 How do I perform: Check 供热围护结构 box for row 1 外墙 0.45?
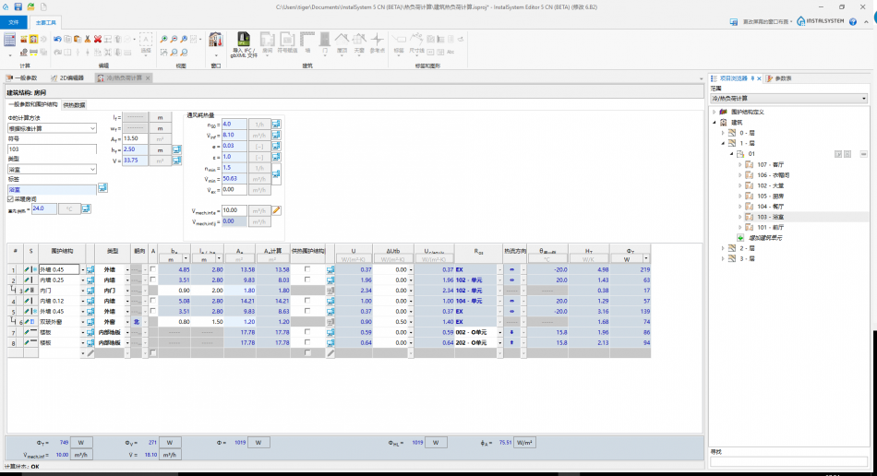[x=307, y=268]
